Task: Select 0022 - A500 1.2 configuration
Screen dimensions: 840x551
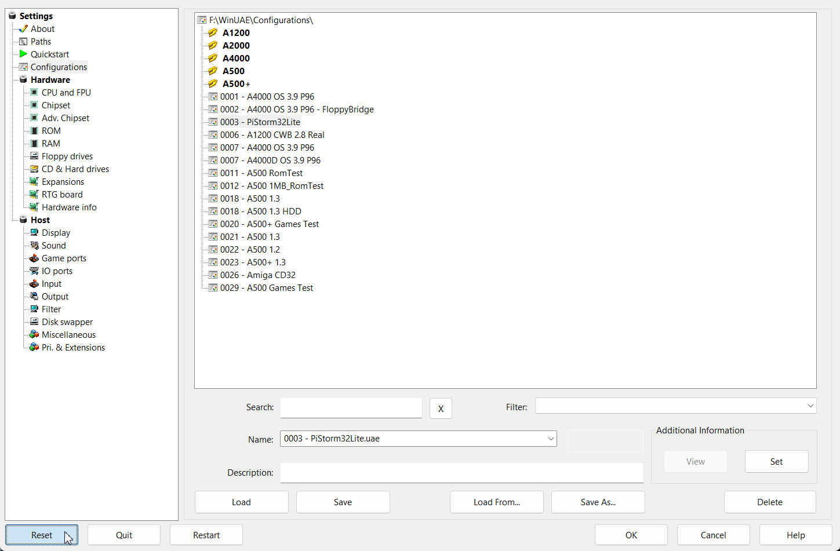Action: pos(250,250)
